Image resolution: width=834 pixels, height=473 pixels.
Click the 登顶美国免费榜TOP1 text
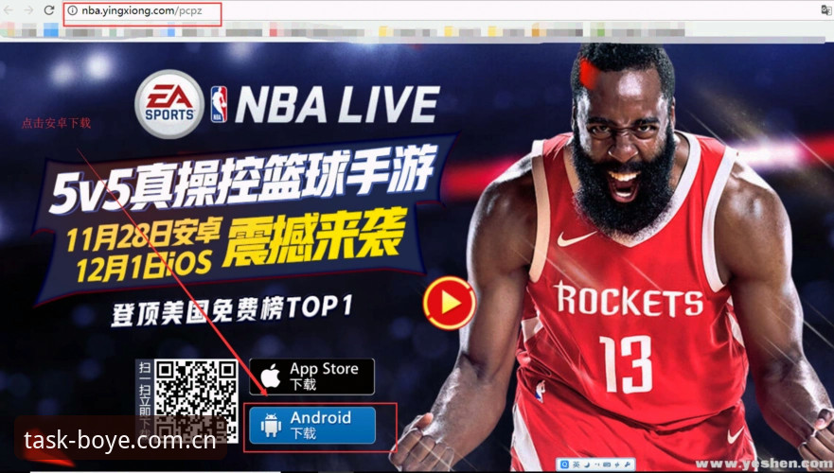tap(231, 309)
